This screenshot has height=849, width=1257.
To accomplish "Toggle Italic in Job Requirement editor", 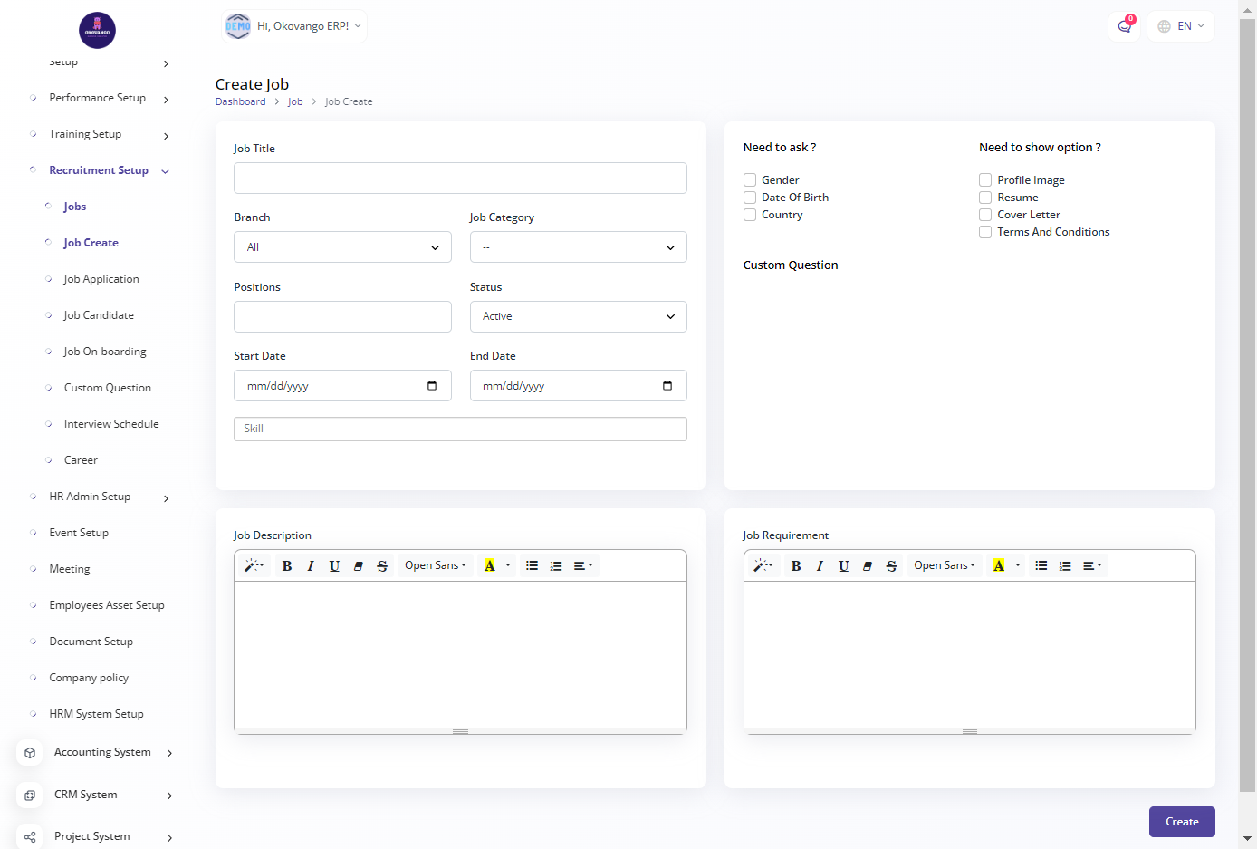I will (x=820, y=565).
